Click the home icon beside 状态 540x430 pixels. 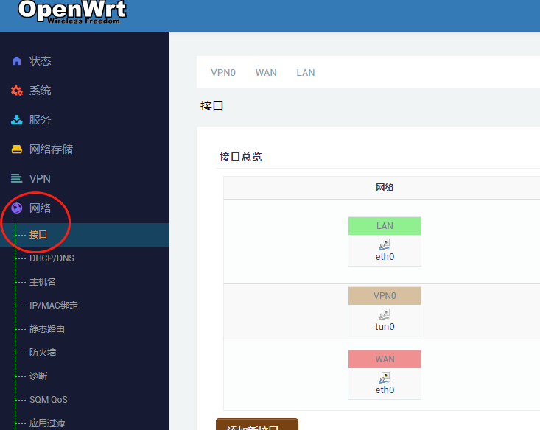(16, 61)
